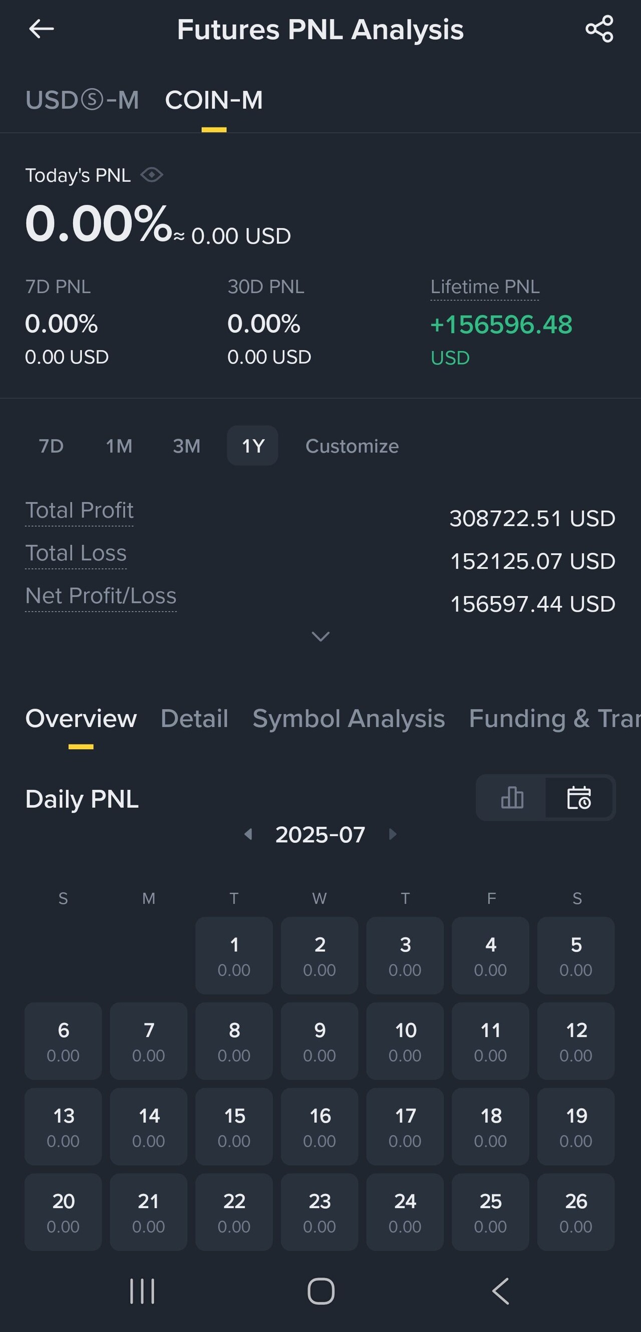Screen dimensions: 641x1332
Task: Go to previous month arrow
Action: coord(248,834)
